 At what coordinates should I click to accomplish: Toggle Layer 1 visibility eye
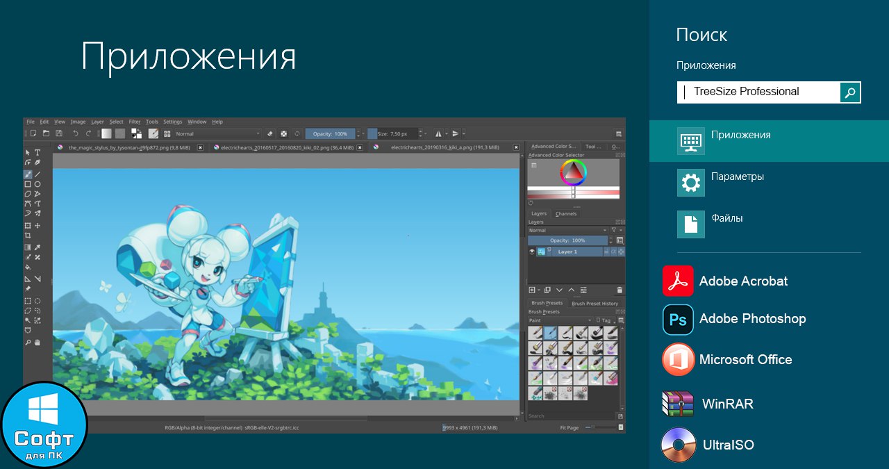pos(532,252)
